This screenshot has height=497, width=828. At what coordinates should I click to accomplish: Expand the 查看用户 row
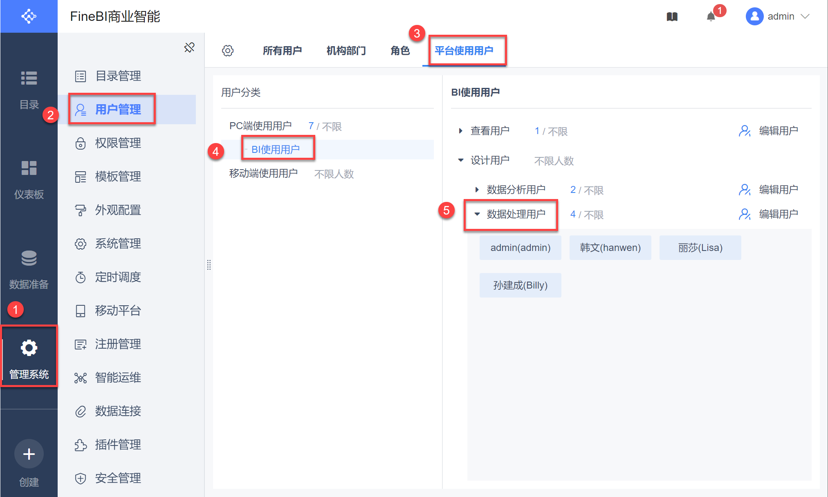(461, 131)
